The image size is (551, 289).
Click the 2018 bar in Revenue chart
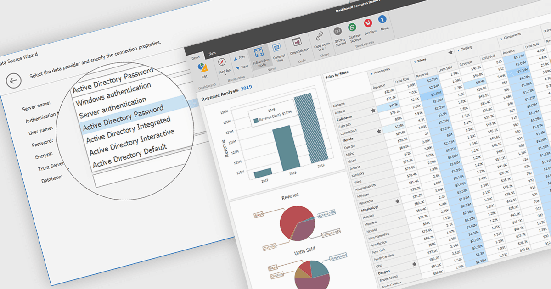(286, 148)
